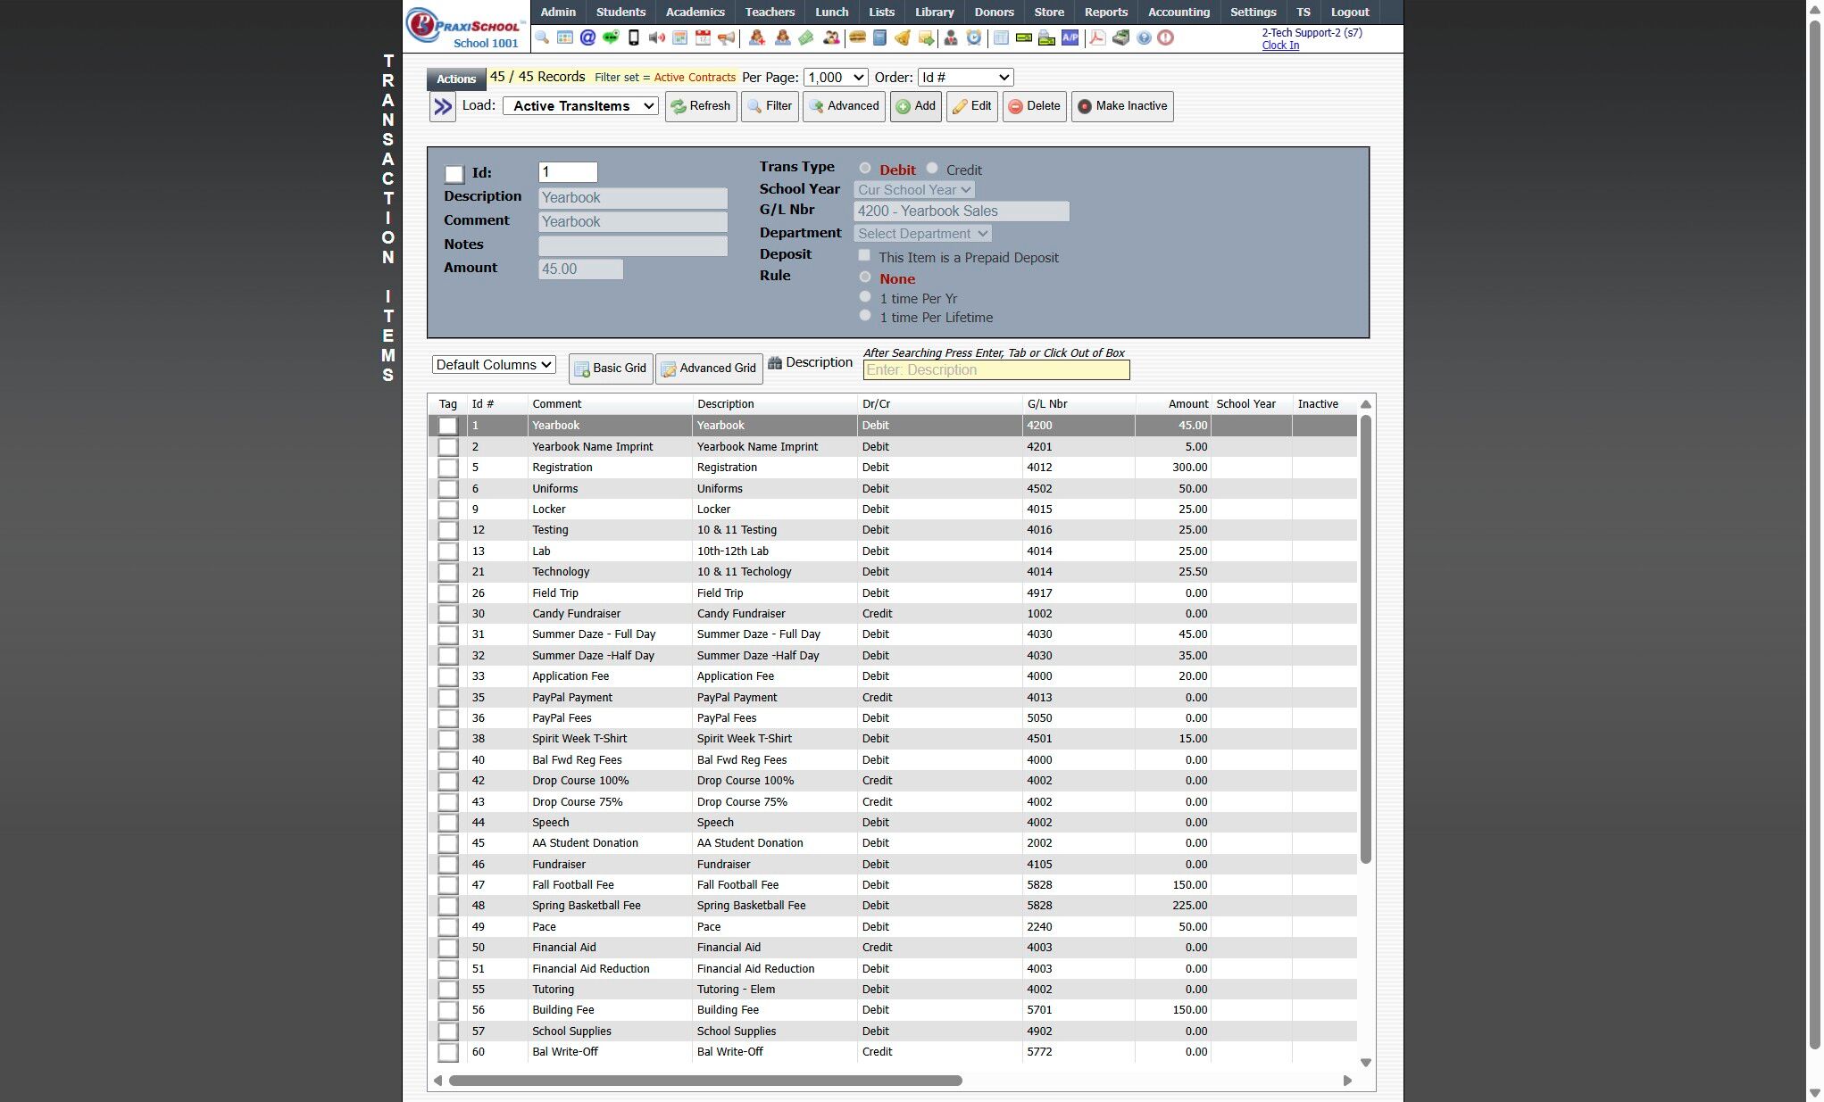Click the PDF document icon
1824x1102 pixels.
(1097, 37)
